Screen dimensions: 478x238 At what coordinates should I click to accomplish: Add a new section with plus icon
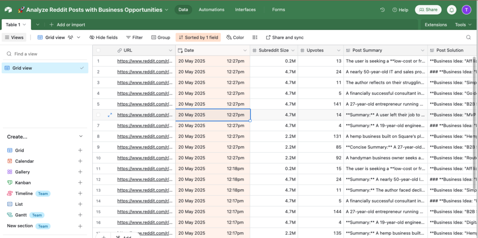tap(80, 226)
